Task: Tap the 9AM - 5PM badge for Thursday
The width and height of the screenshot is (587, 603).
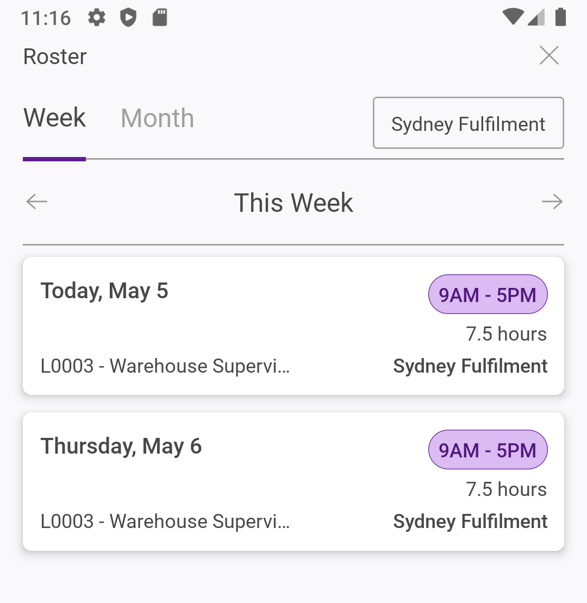Action: 488,450
